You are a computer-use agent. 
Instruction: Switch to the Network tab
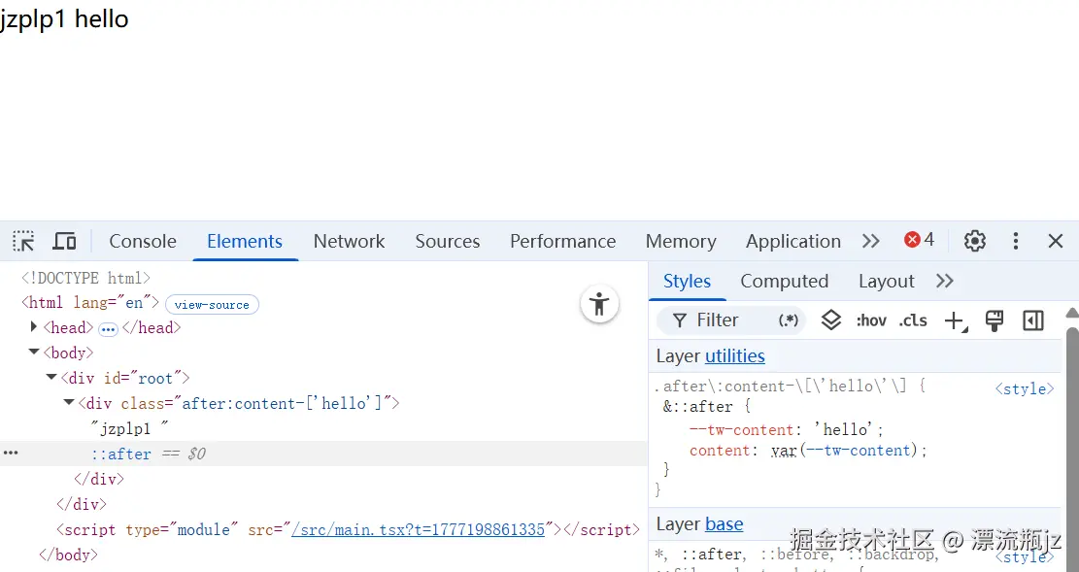click(x=349, y=241)
